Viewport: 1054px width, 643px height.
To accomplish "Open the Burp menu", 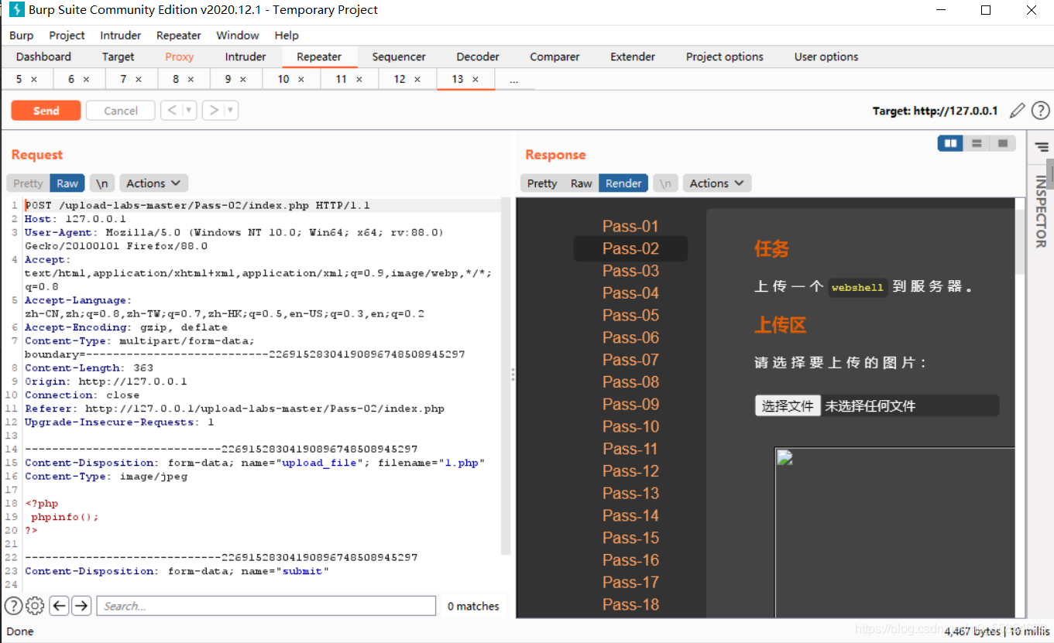I will 21,36.
